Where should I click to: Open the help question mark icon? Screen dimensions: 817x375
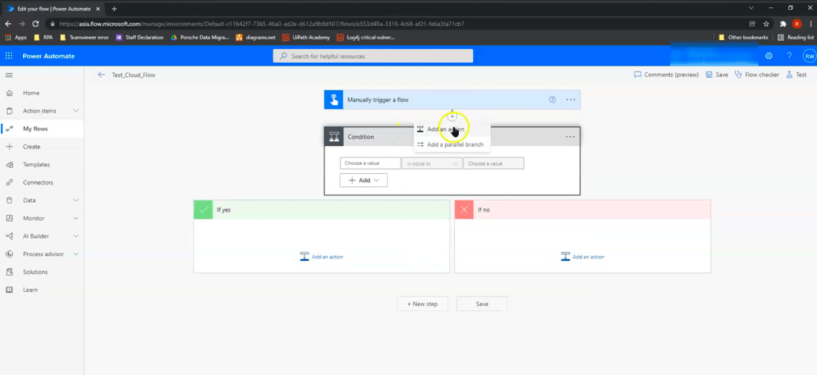(x=789, y=56)
